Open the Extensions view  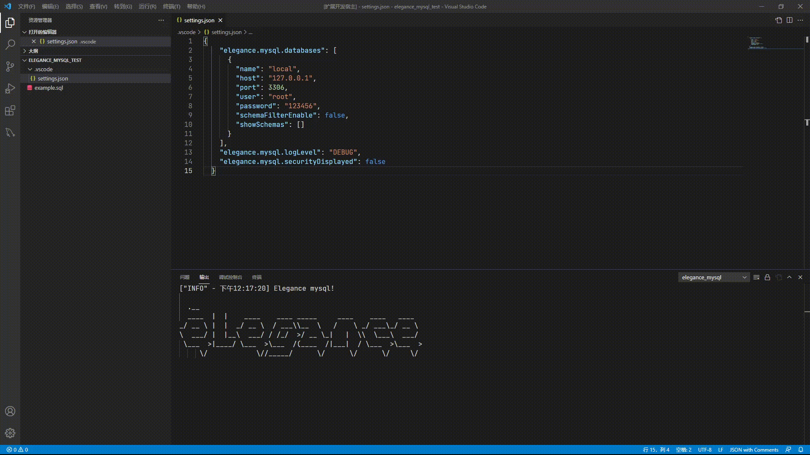(10, 110)
